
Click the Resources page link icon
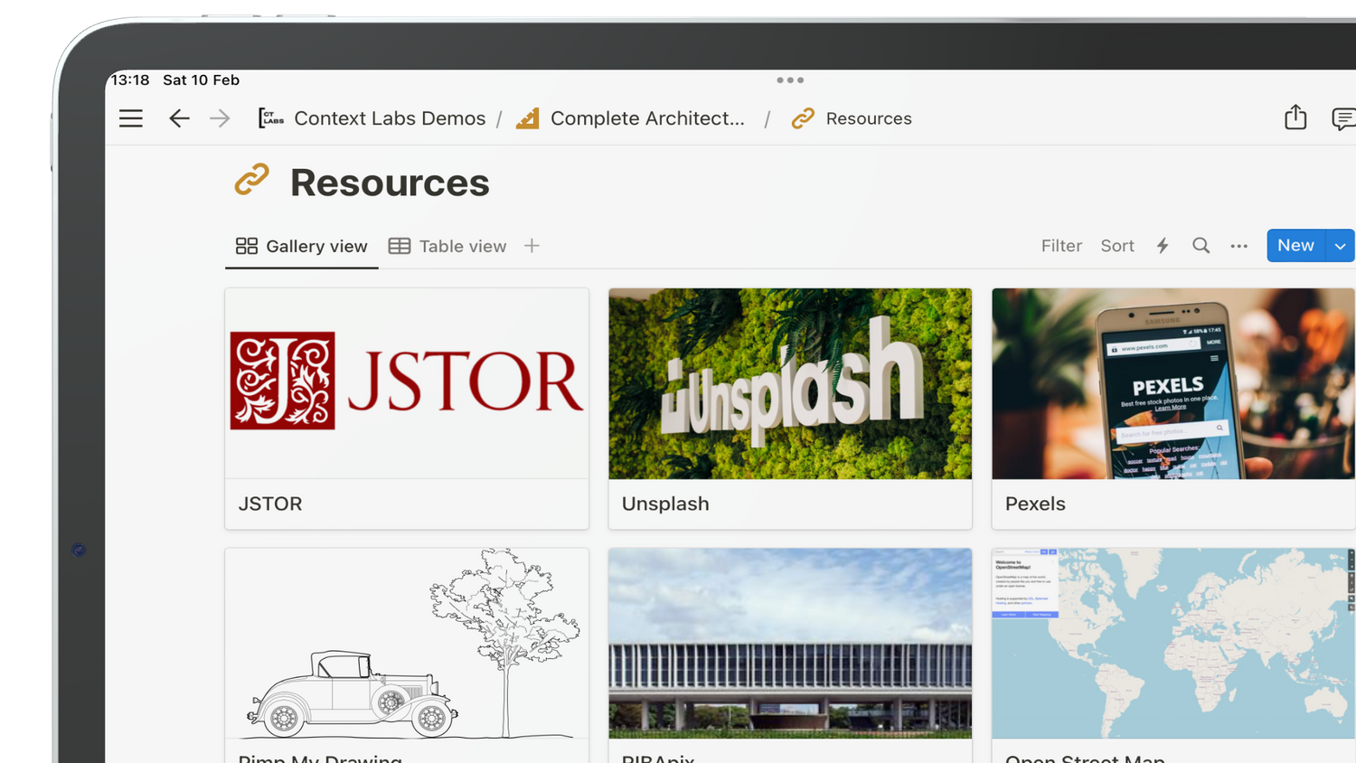point(252,180)
